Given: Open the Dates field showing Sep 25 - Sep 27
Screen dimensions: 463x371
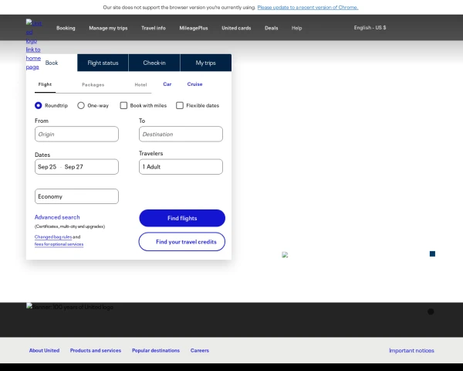Looking at the screenshot, I should 76,167.
